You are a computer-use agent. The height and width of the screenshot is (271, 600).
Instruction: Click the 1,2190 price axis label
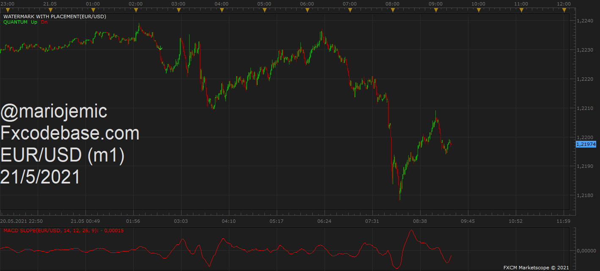click(x=586, y=166)
